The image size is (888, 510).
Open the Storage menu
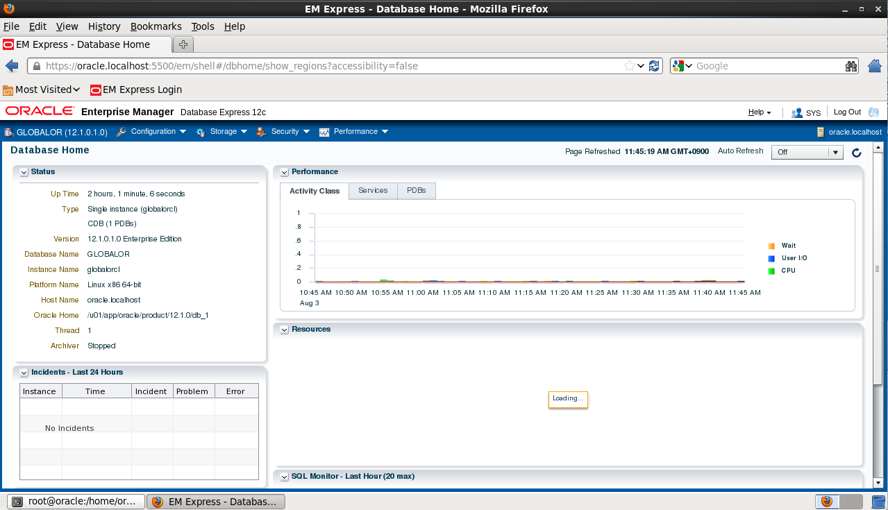tap(229, 132)
